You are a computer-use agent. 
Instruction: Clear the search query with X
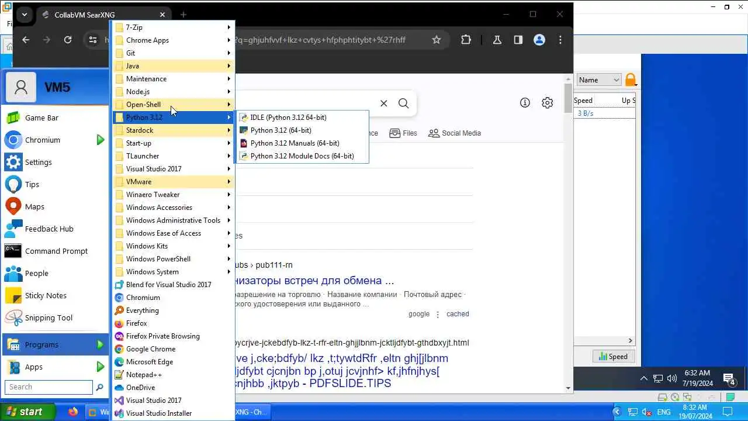[383, 103]
